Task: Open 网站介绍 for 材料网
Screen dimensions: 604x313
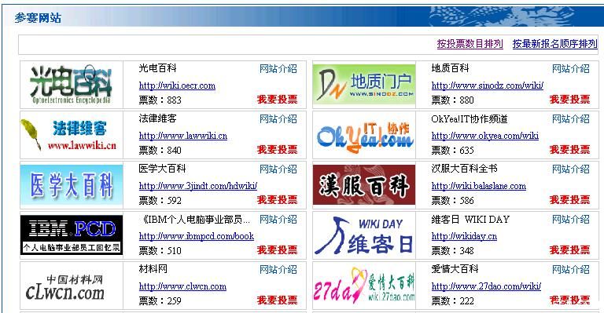Action: point(278,270)
